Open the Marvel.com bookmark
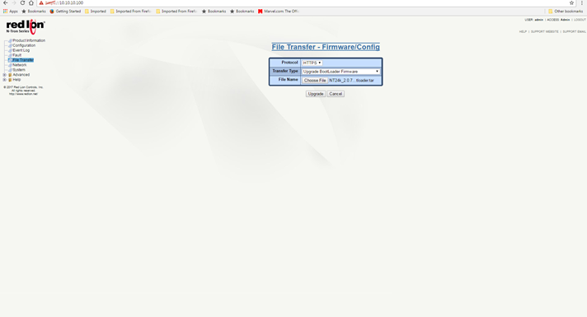 tap(278, 12)
